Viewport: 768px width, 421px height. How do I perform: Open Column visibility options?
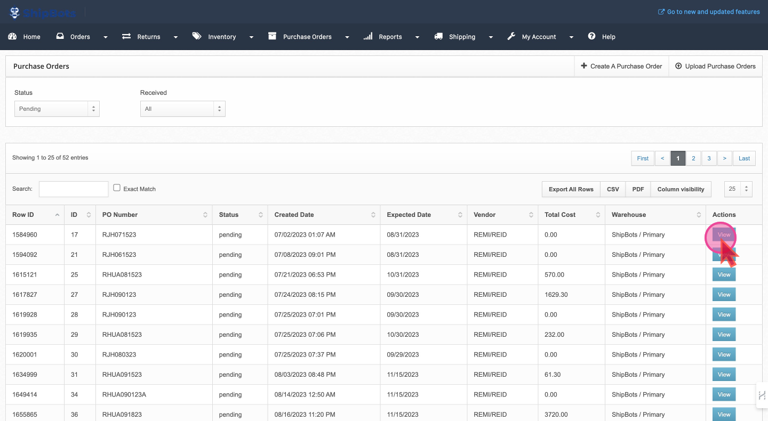click(x=681, y=189)
